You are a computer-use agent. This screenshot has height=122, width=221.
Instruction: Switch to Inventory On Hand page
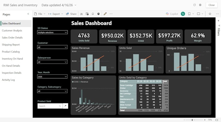tap(12, 59)
